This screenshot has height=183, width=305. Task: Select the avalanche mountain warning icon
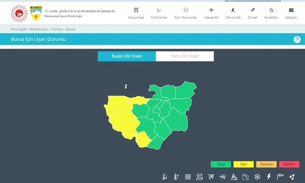coord(234,177)
